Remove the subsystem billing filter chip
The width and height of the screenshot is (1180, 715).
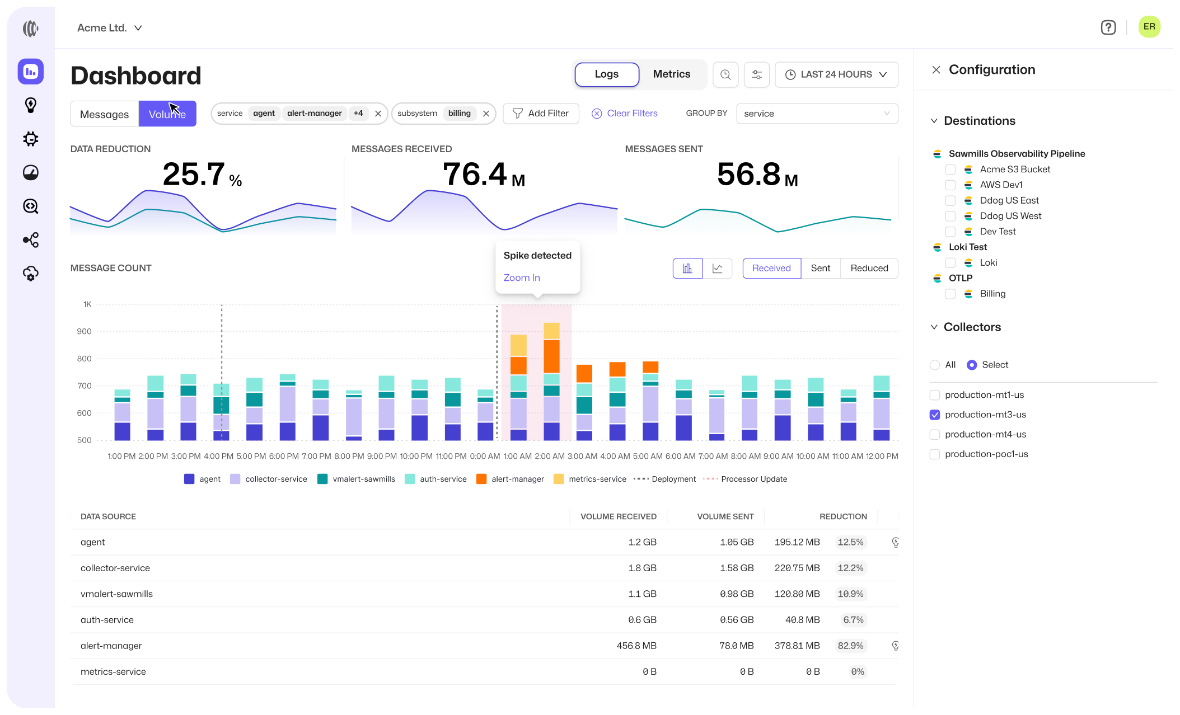click(x=486, y=114)
